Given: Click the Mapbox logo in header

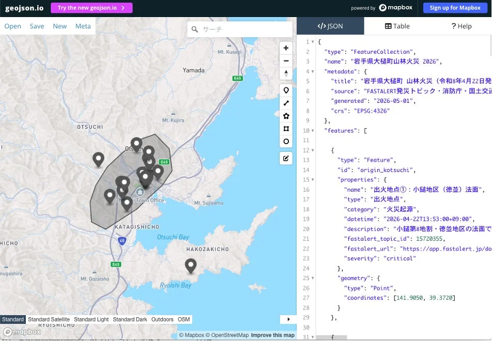Looking at the screenshot, I should tap(396, 8).
